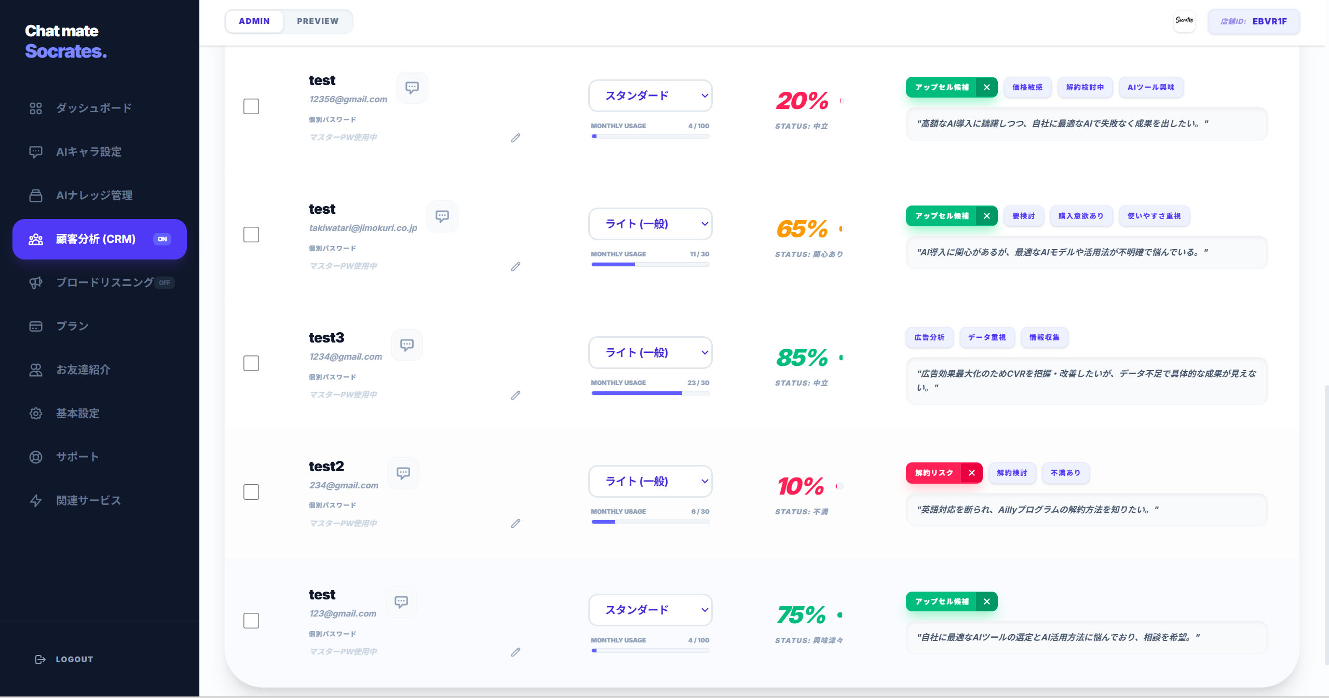Click the Socrates profile logo in header
Viewport: 1329px width, 698px height.
pos(1184,21)
